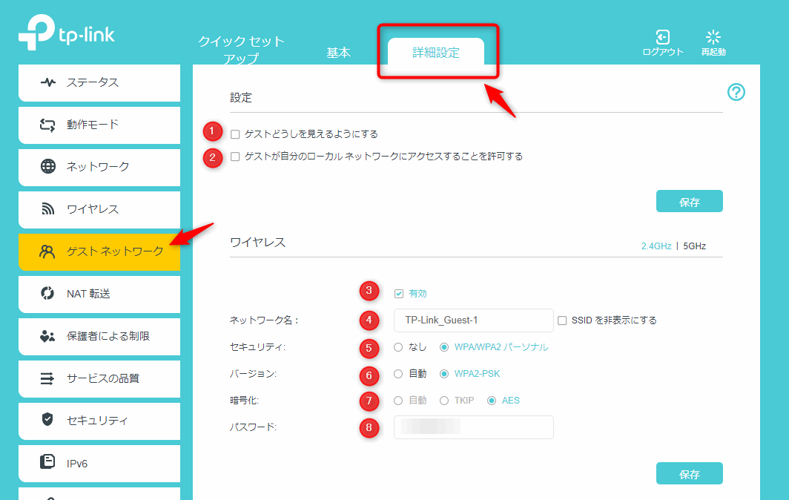Select 自動 for バージョン
This screenshot has width=789, height=500.
[x=398, y=374]
